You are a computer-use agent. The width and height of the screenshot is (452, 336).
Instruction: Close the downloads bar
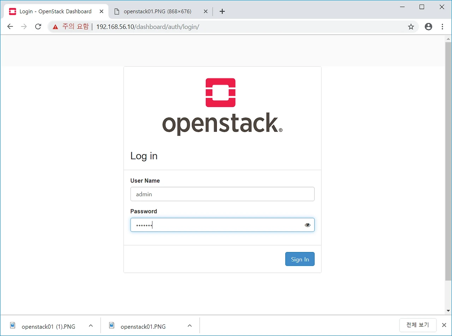tap(444, 325)
